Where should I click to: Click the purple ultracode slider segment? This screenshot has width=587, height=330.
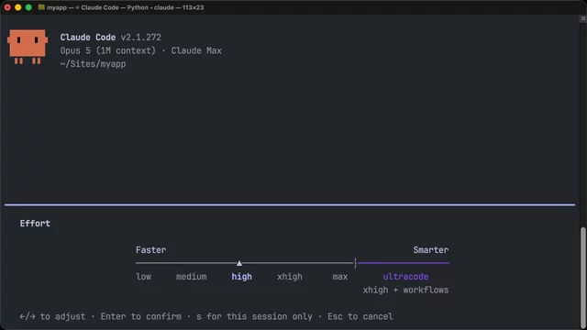tap(403, 263)
